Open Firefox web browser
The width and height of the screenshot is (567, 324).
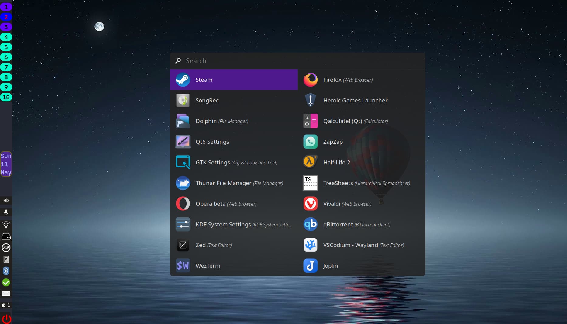[362, 80]
